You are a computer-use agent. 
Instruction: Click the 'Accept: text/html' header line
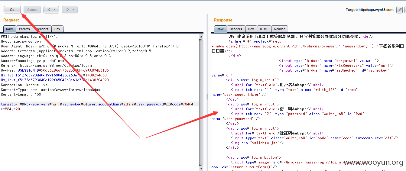click(76, 51)
